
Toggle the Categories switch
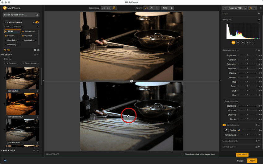pos(37,22)
